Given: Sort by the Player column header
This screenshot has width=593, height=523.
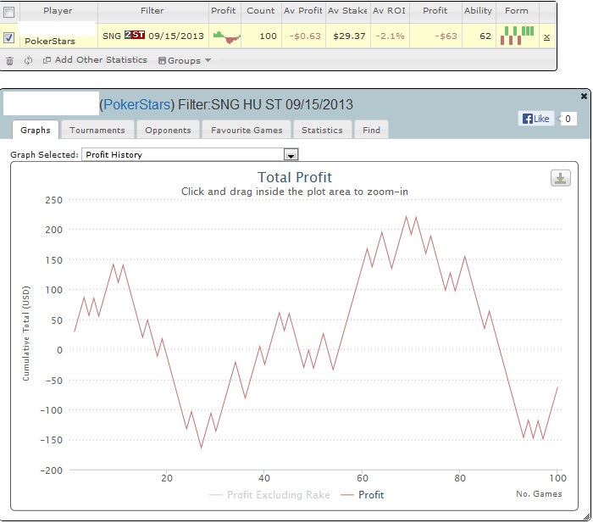Looking at the screenshot, I should click(x=58, y=11).
